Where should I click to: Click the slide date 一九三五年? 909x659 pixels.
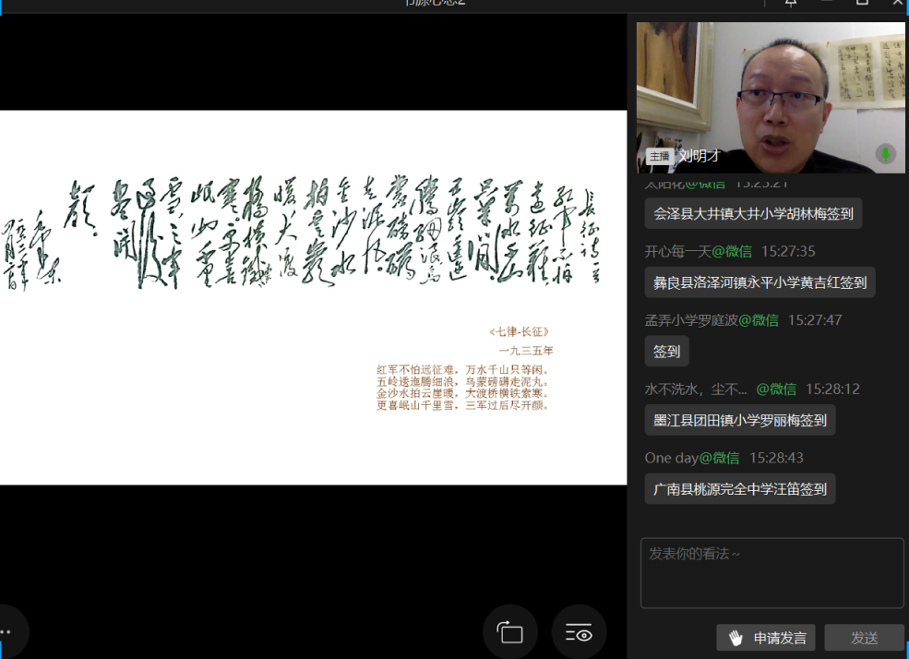click(x=526, y=351)
